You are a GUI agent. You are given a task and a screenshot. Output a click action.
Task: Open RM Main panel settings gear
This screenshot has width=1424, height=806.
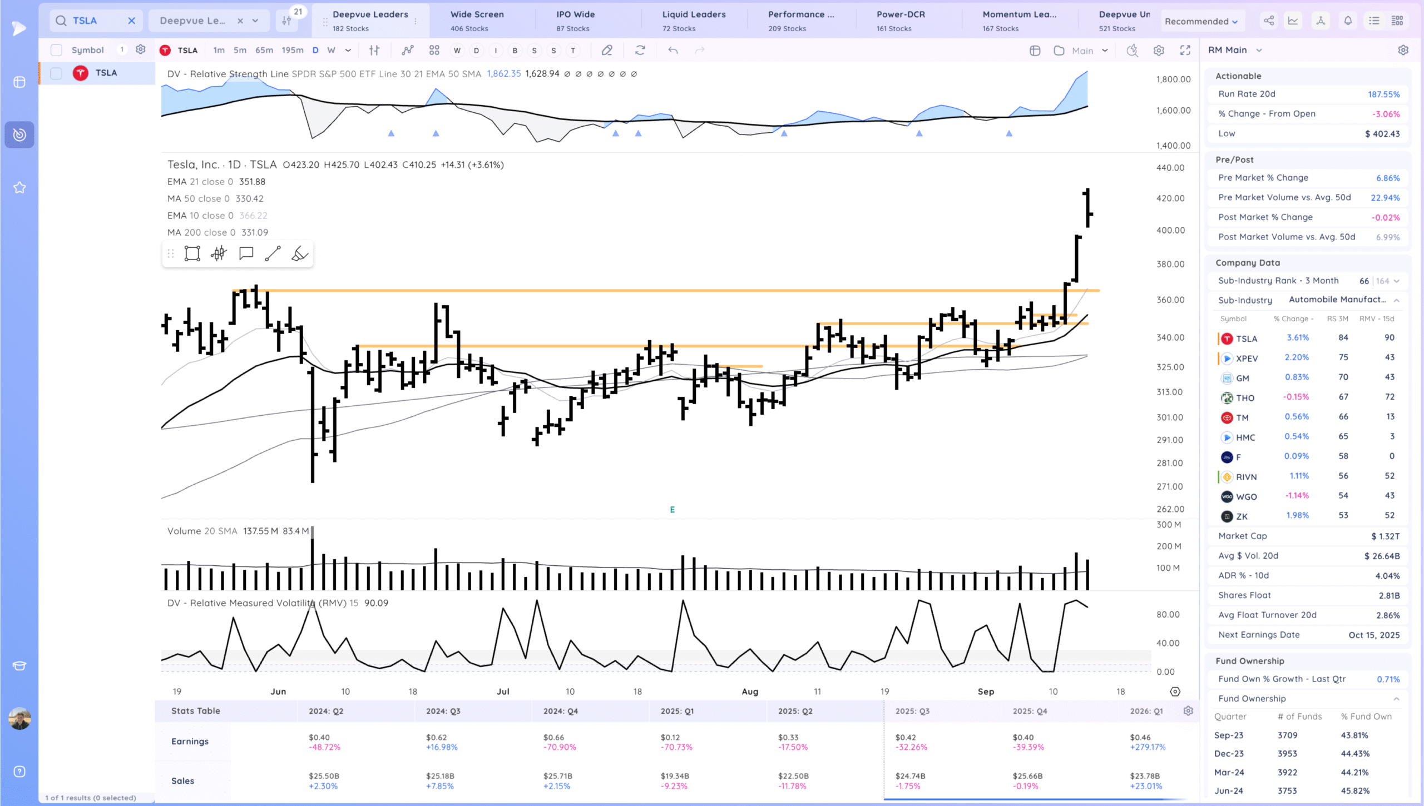click(x=1403, y=50)
